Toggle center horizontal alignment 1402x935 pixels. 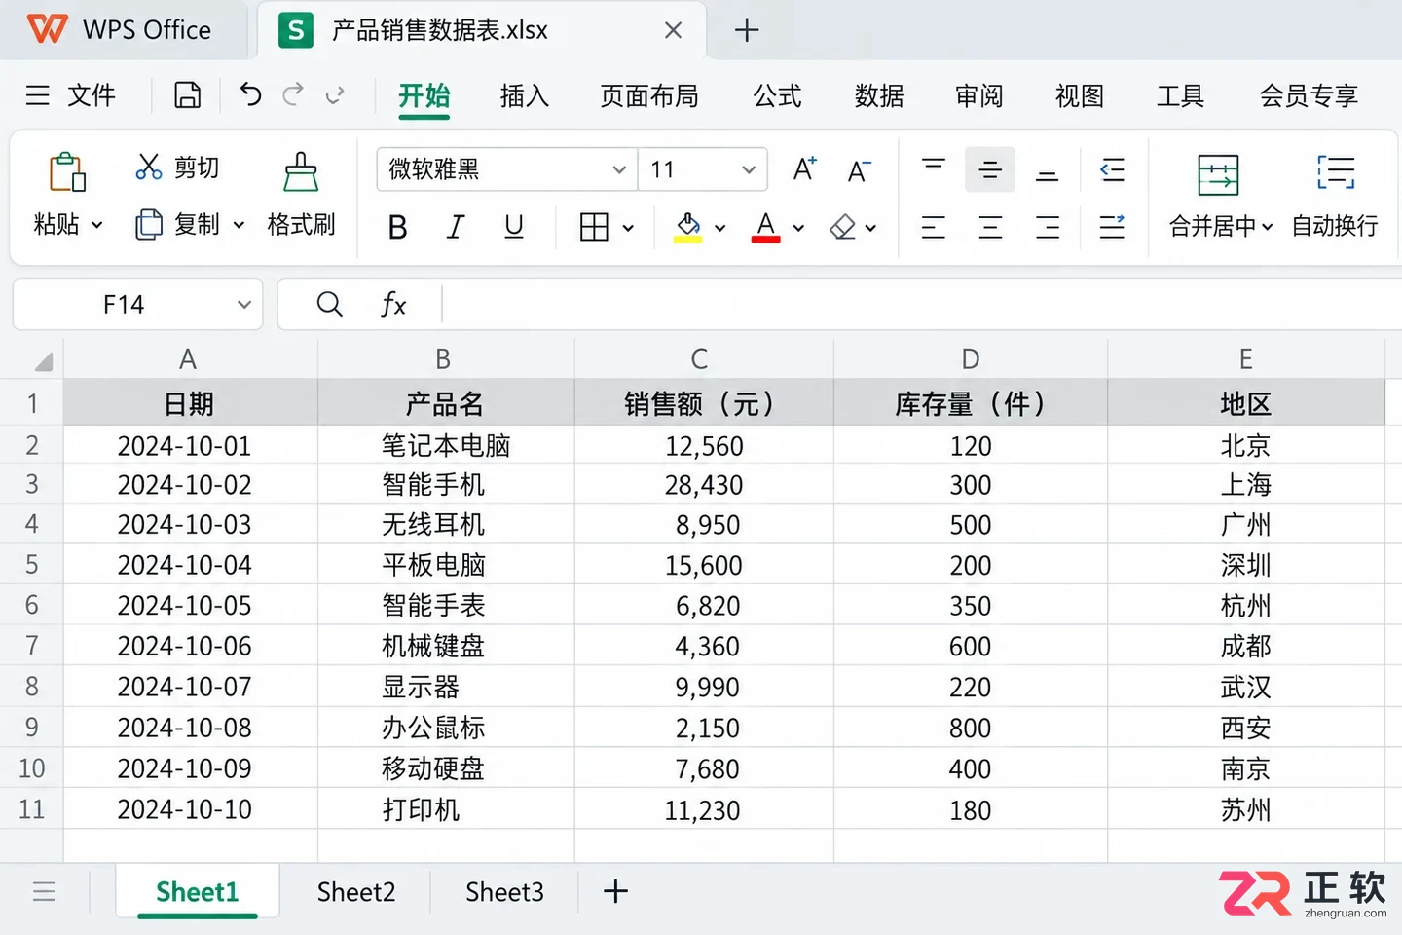(x=990, y=228)
